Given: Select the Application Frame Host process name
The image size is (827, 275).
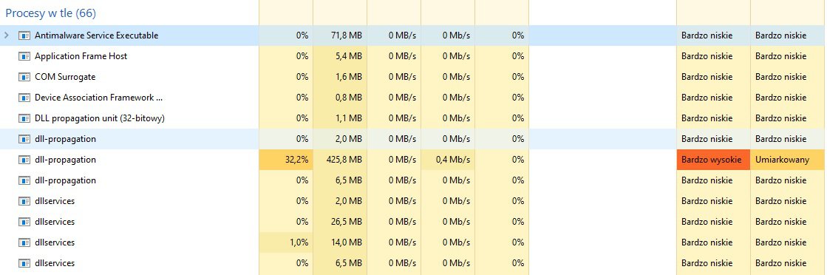Looking at the screenshot, I should click(x=81, y=56).
